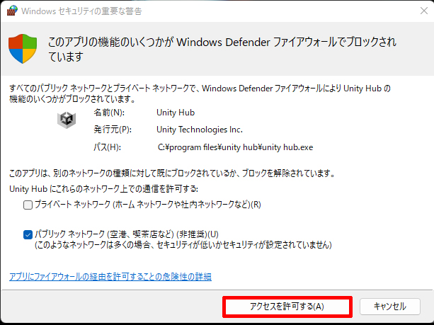This screenshot has width=434, height=325.
Task: Click the キャンセル button
Action: 389,307
